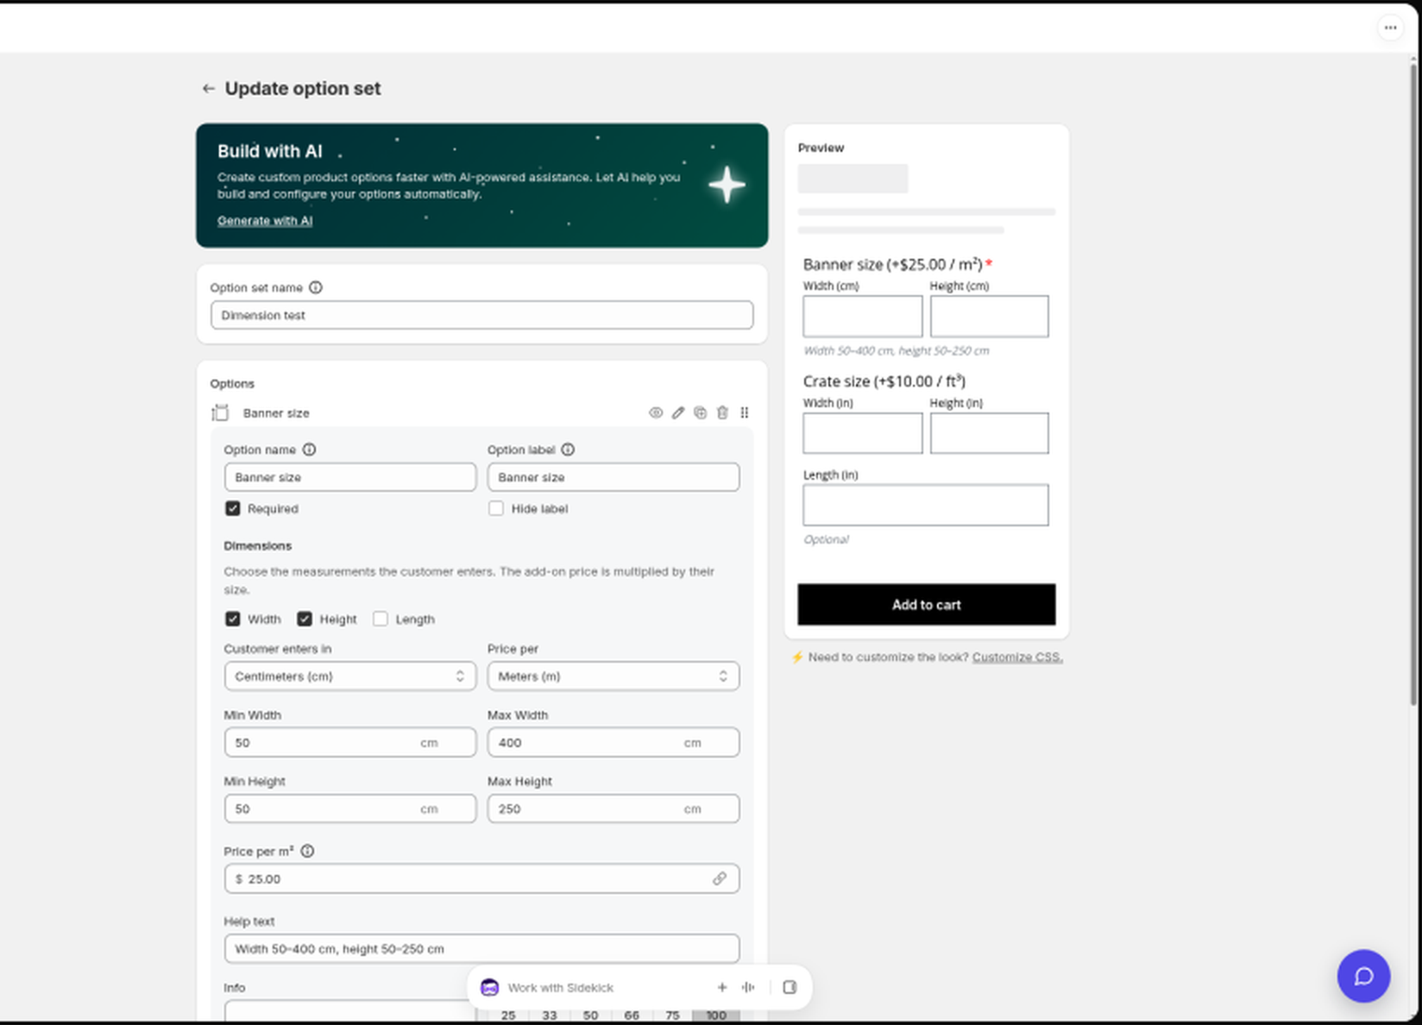Image resolution: width=1422 pixels, height=1025 pixels.
Task: Uncheck the Height dimension checkbox
Action: coord(305,619)
